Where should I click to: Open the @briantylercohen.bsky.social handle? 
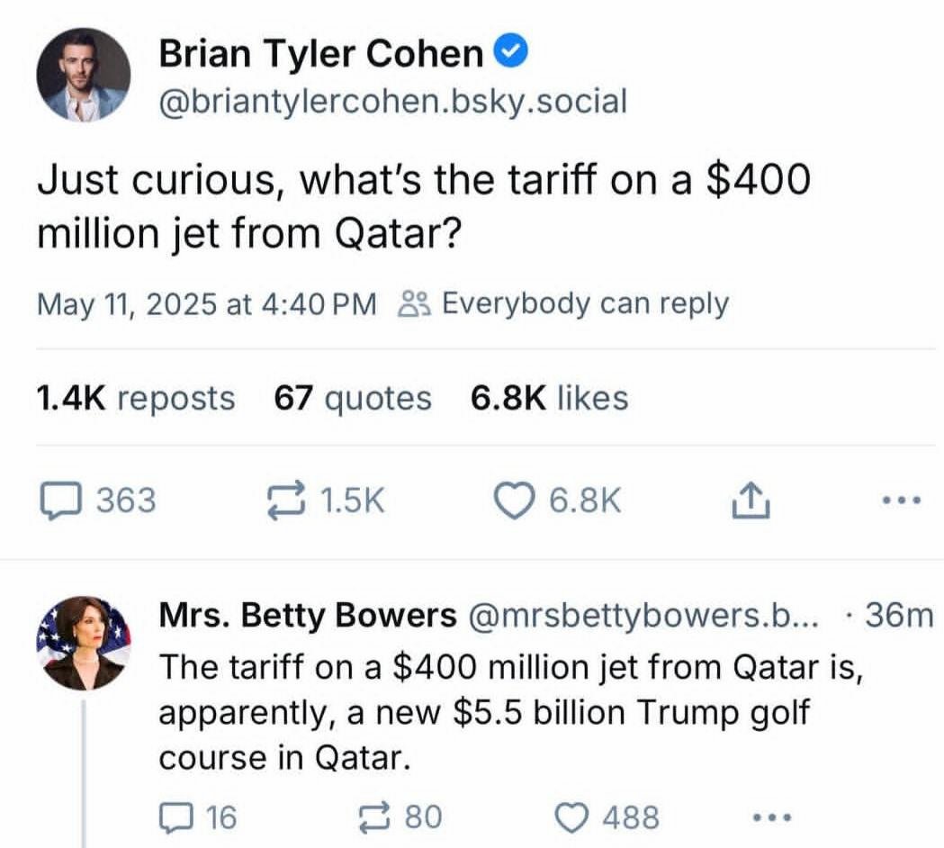(392, 101)
